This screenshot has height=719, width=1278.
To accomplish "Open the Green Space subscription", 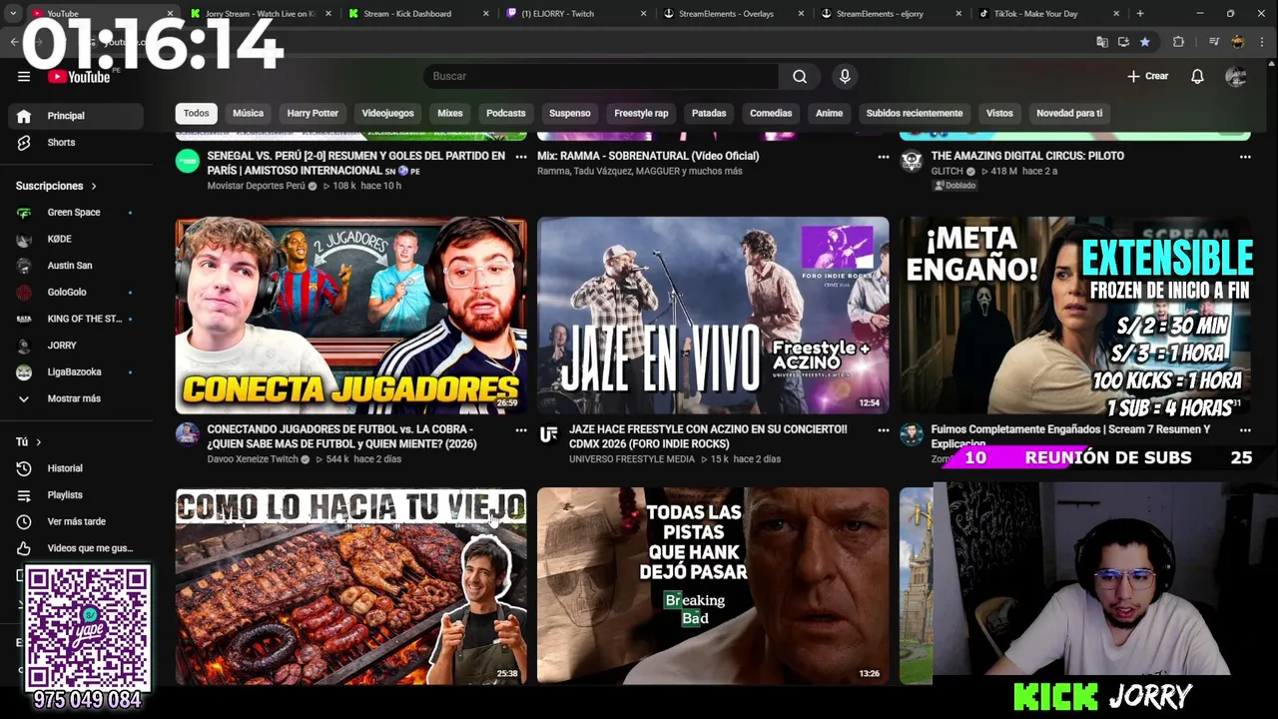I will coord(76,213).
